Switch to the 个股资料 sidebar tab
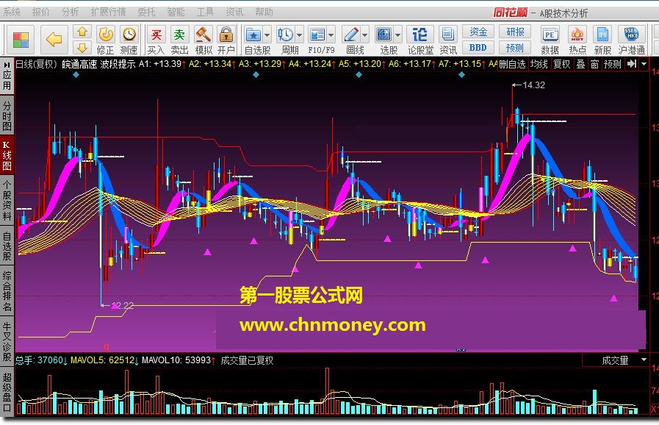This screenshot has width=659, height=425. click(x=7, y=201)
